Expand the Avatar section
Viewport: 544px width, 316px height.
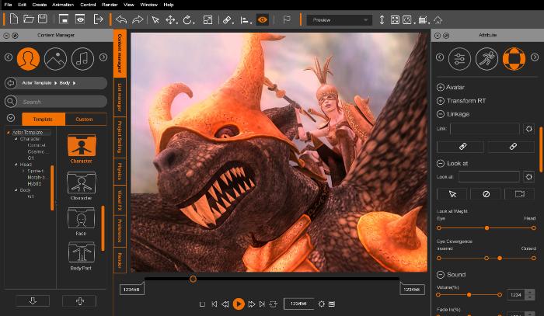[441, 87]
